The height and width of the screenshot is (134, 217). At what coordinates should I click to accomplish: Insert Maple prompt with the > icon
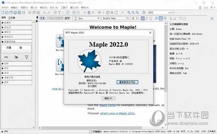pyautogui.click(x=63, y=13)
